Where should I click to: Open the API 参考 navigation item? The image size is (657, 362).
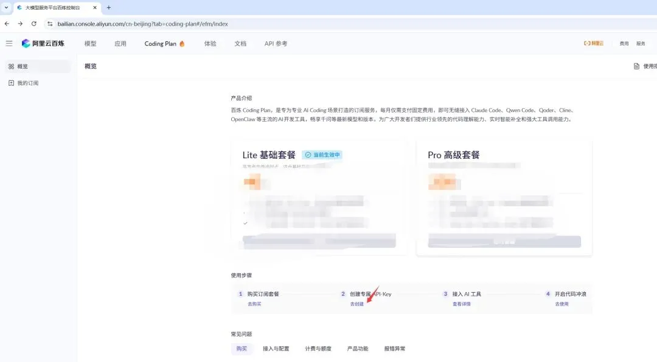[276, 44]
